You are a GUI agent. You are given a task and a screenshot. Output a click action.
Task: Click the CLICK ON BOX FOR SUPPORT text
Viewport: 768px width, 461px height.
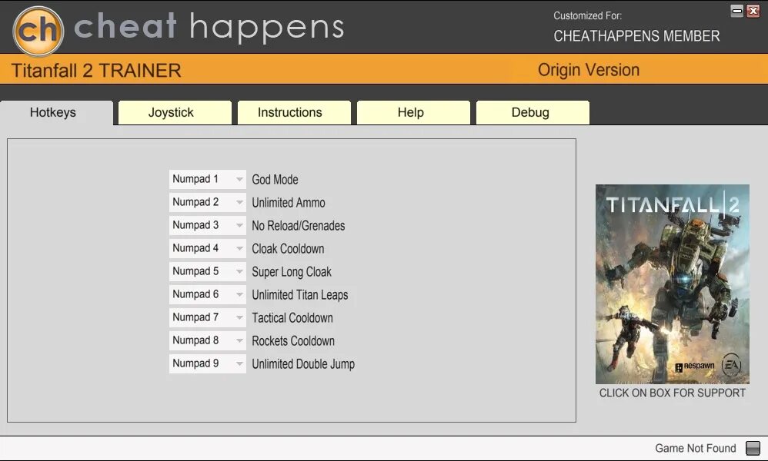672,393
